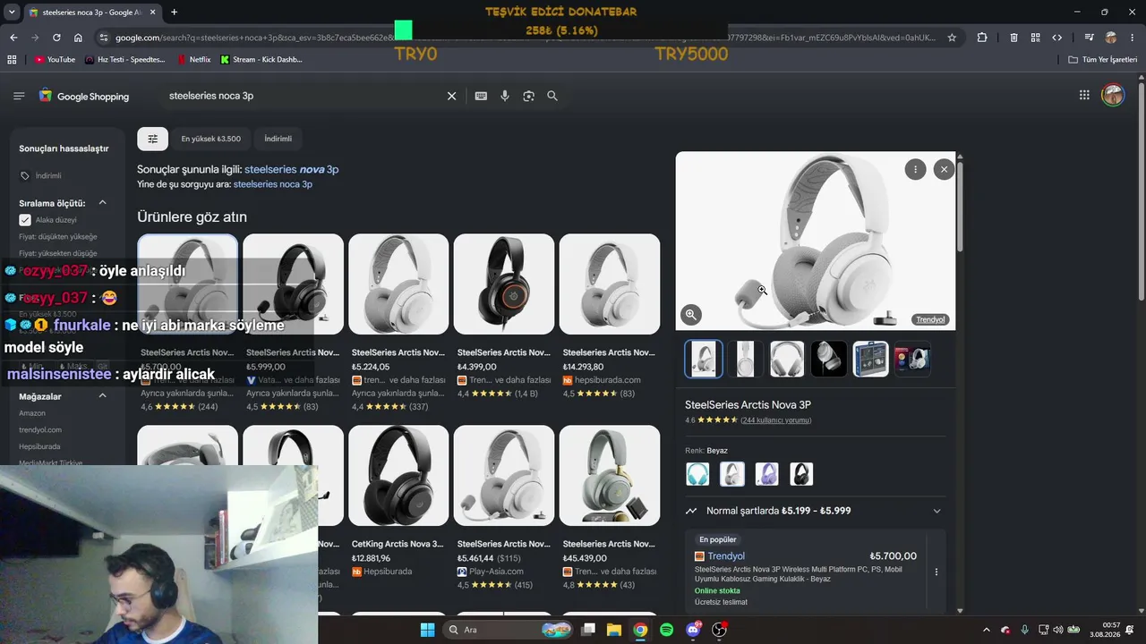This screenshot has height=644, width=1146.
Task: Open the Stream - Kick Dashboard bookmark
Action: pyautogui.click(x=261, y=60)
